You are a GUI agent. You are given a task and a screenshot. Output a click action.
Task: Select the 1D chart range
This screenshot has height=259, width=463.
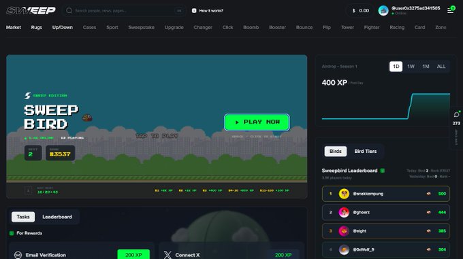click(396, 67)
